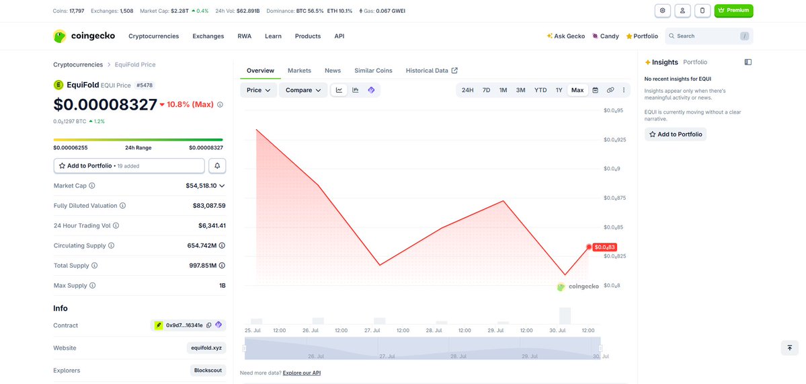Click the right handle of chart range slider
This screenshot has height=384, width=806.
pyautogui.click(x=600, y=348)
